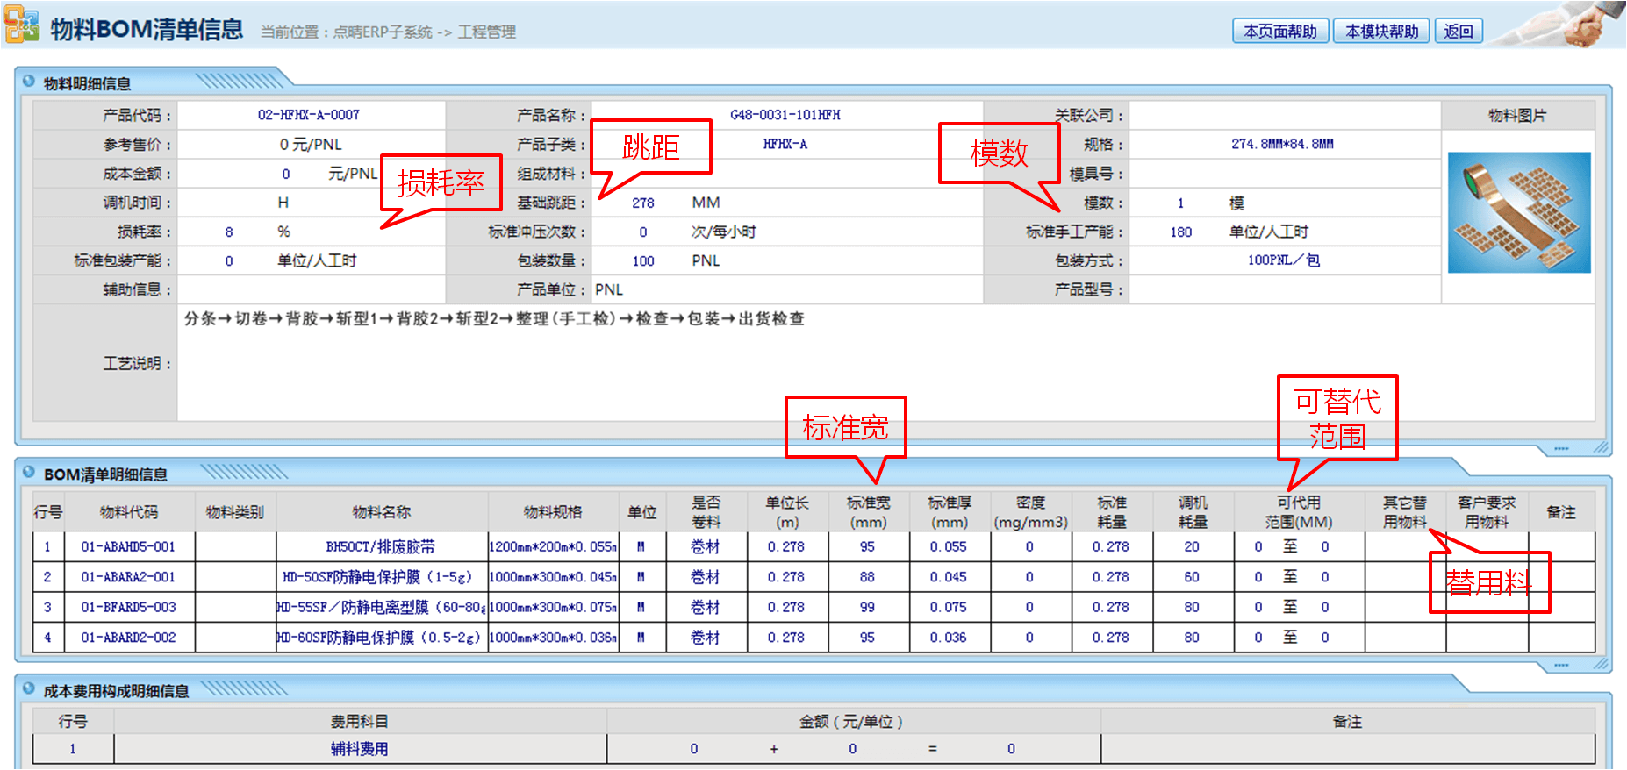The width and height of the screenshot is (1627, 770).
Task: Click the handshake image in the header
Action: tap(1571, 25)
